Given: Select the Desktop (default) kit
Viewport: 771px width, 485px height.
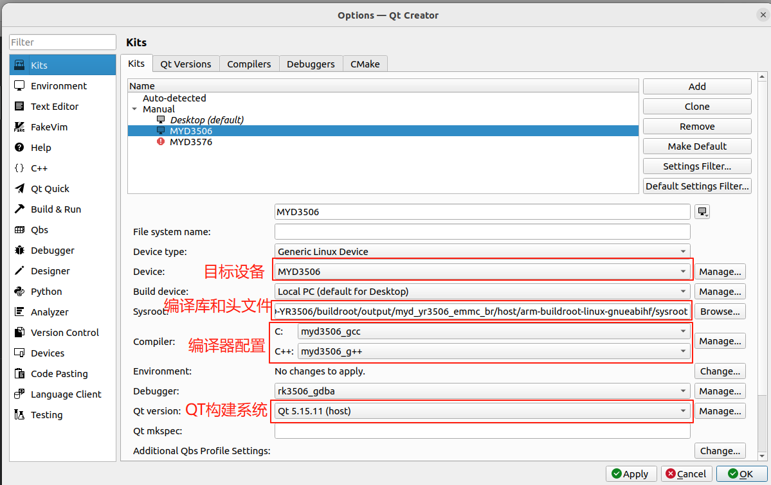Looking at the screenshot, I should tap(383, 120).
